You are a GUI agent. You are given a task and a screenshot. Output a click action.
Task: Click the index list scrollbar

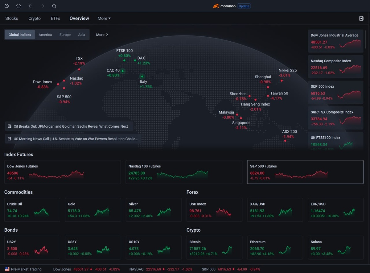366,39
